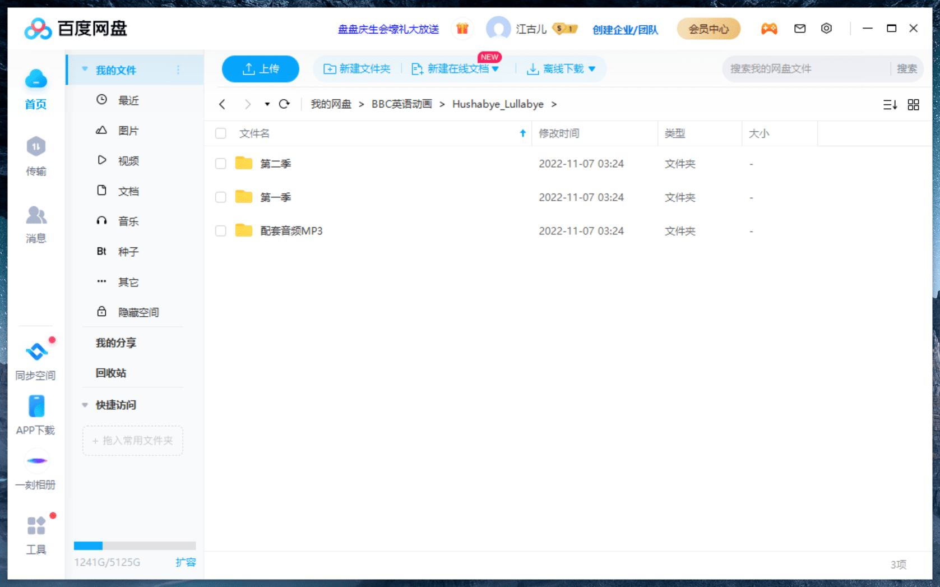
Task: Click 新建文件夹 button
Action: click(x=357, y=69)
